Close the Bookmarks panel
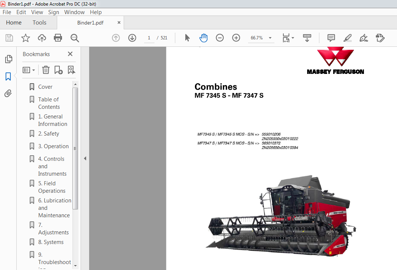This screenshot has height=270, width=397. click(x=70, y=54)
